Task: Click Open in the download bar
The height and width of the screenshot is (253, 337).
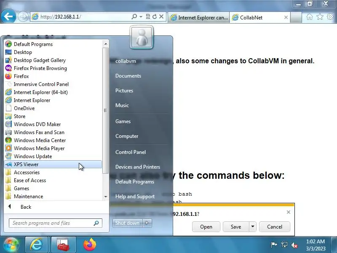Action: [206, 226]
